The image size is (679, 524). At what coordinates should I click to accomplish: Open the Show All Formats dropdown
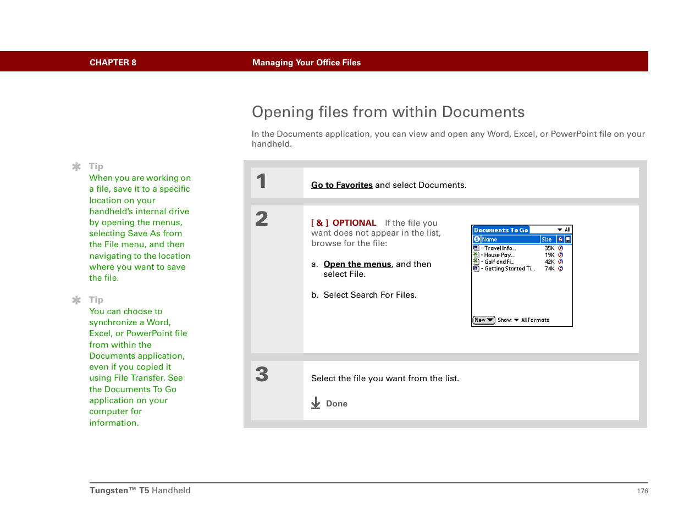pos(531,320)
